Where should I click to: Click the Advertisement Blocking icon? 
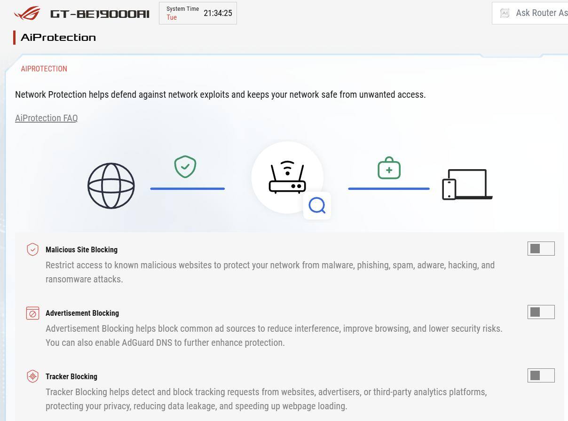pyautogui.click(x=32, y=313)
